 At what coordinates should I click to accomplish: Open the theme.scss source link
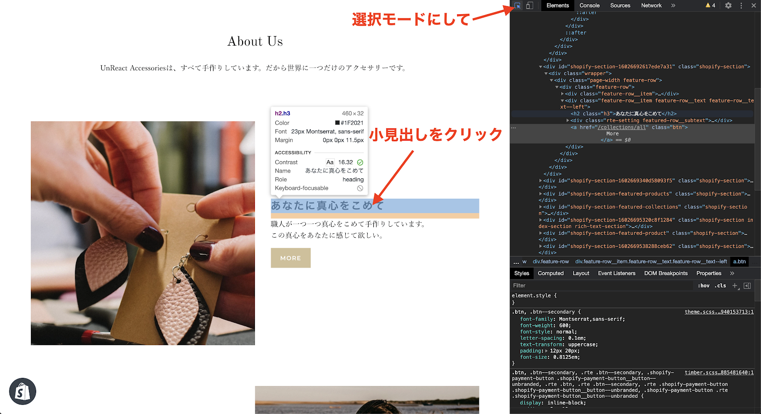point(719,312)
